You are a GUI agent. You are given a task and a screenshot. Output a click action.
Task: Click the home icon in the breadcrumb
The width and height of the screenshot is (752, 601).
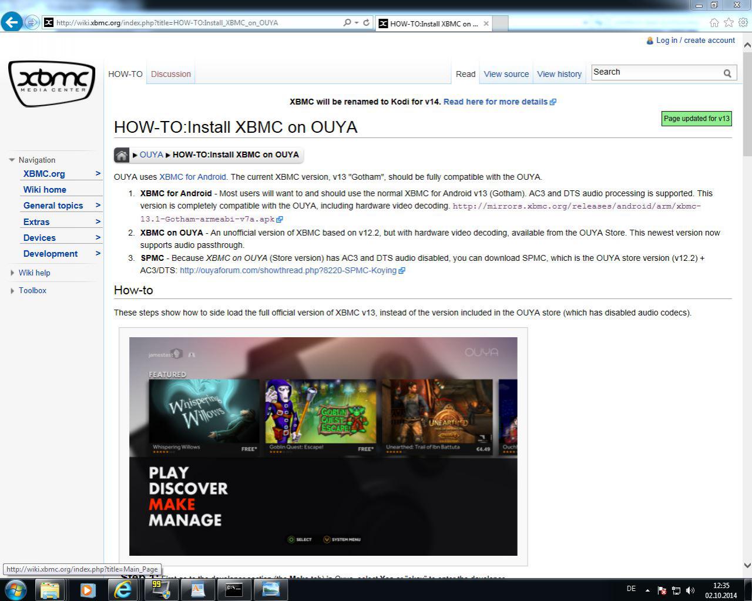coord(122,155)
